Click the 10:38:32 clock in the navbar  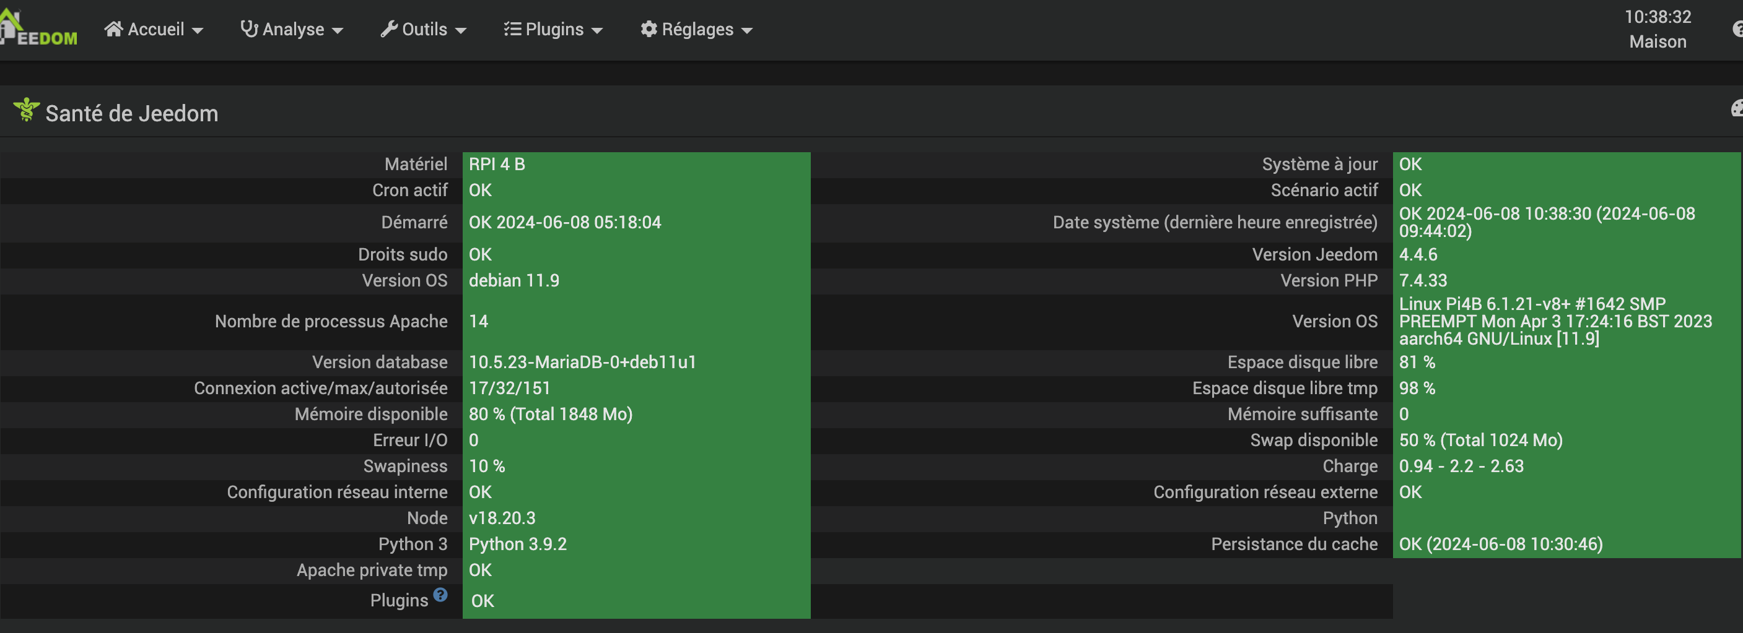pos(1657,17)
